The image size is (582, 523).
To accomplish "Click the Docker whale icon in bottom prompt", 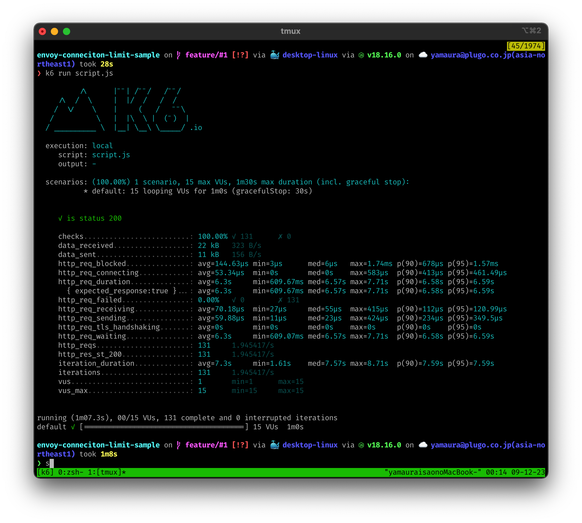I will pyautogui.click(x=274, y=445).
